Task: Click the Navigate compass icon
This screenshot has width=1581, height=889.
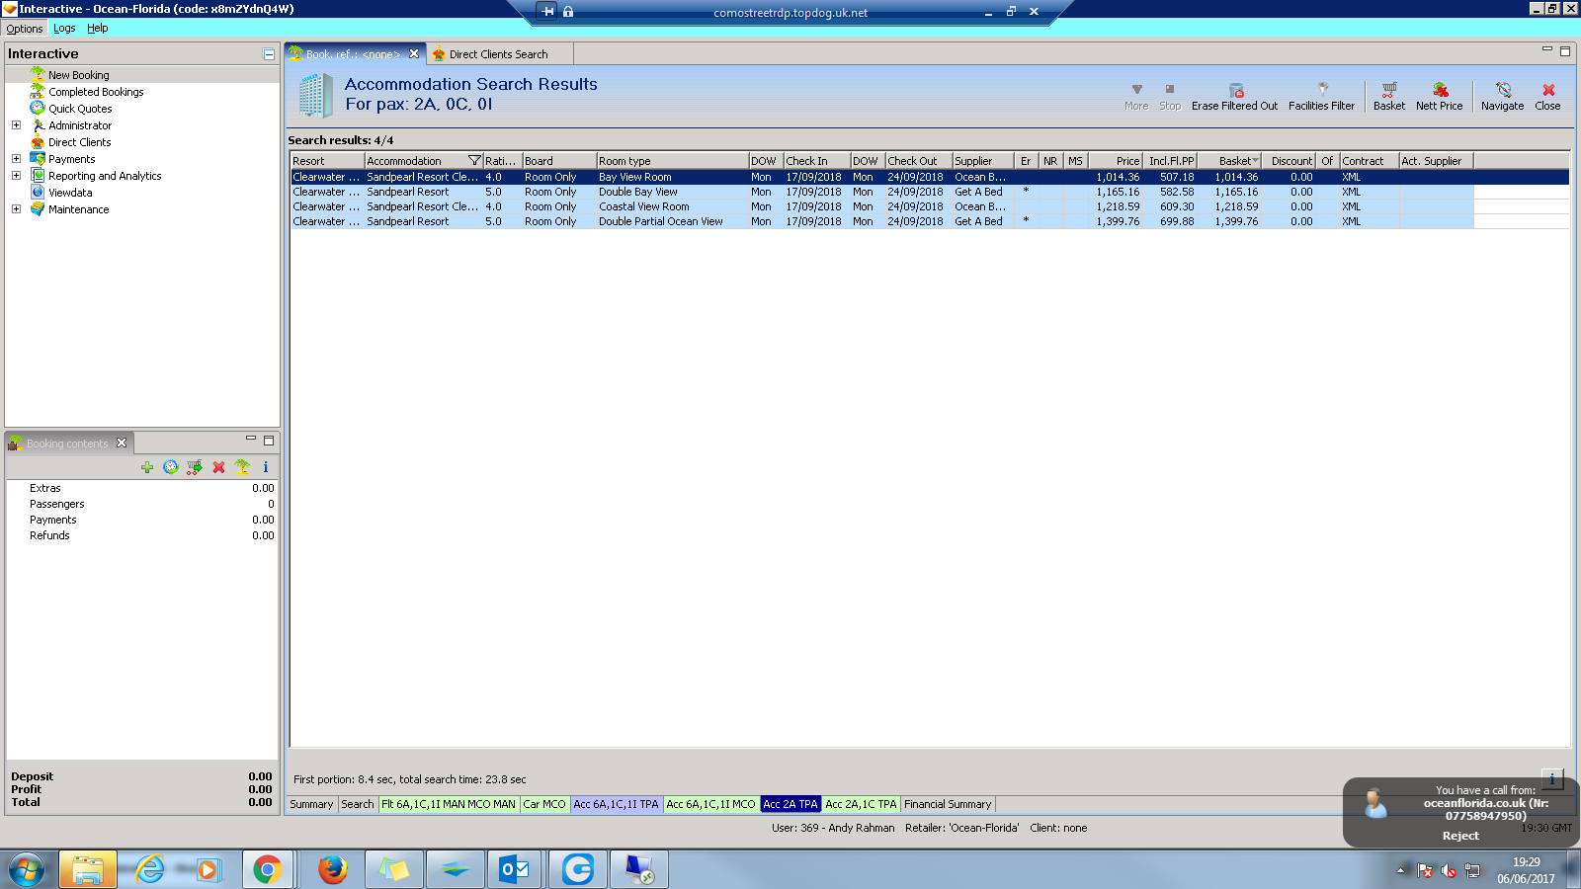Action: pyautogui.click(x=1503, y=90)
